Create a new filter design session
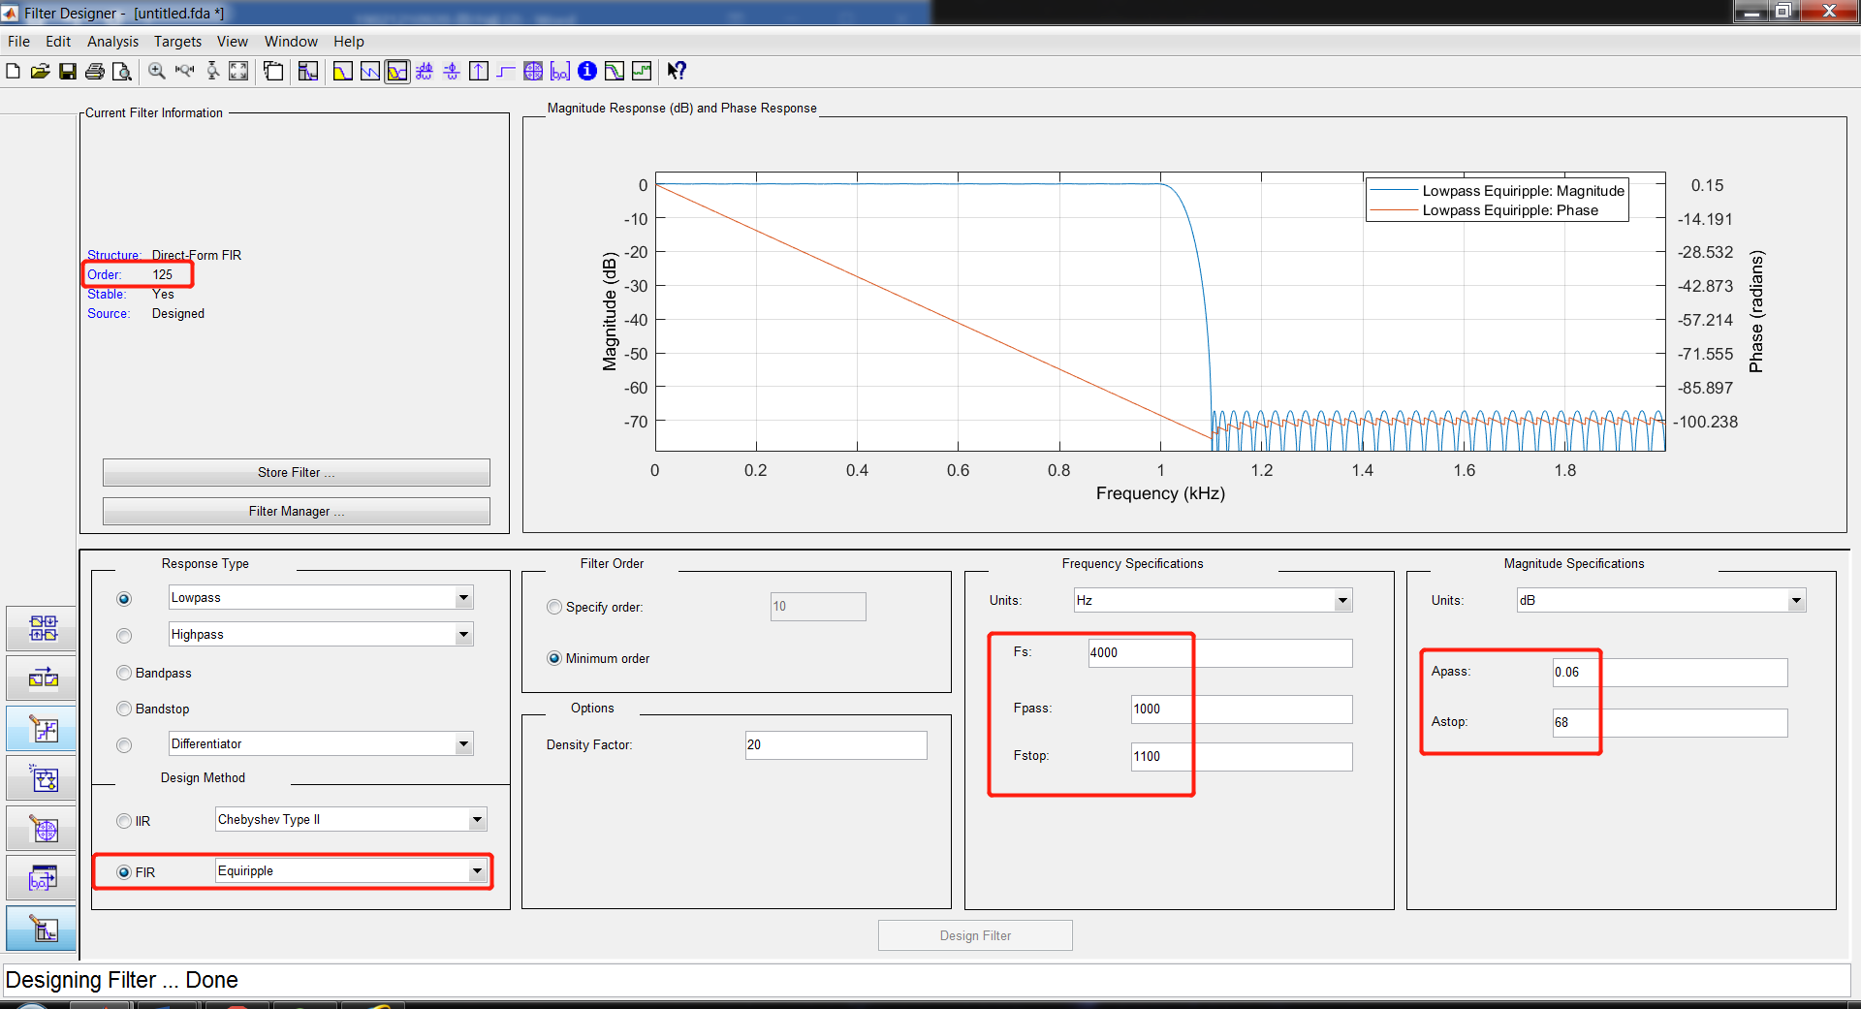Image resolution: width=1861 pixels, height=1009 pixels. click(x=14, y=71)
